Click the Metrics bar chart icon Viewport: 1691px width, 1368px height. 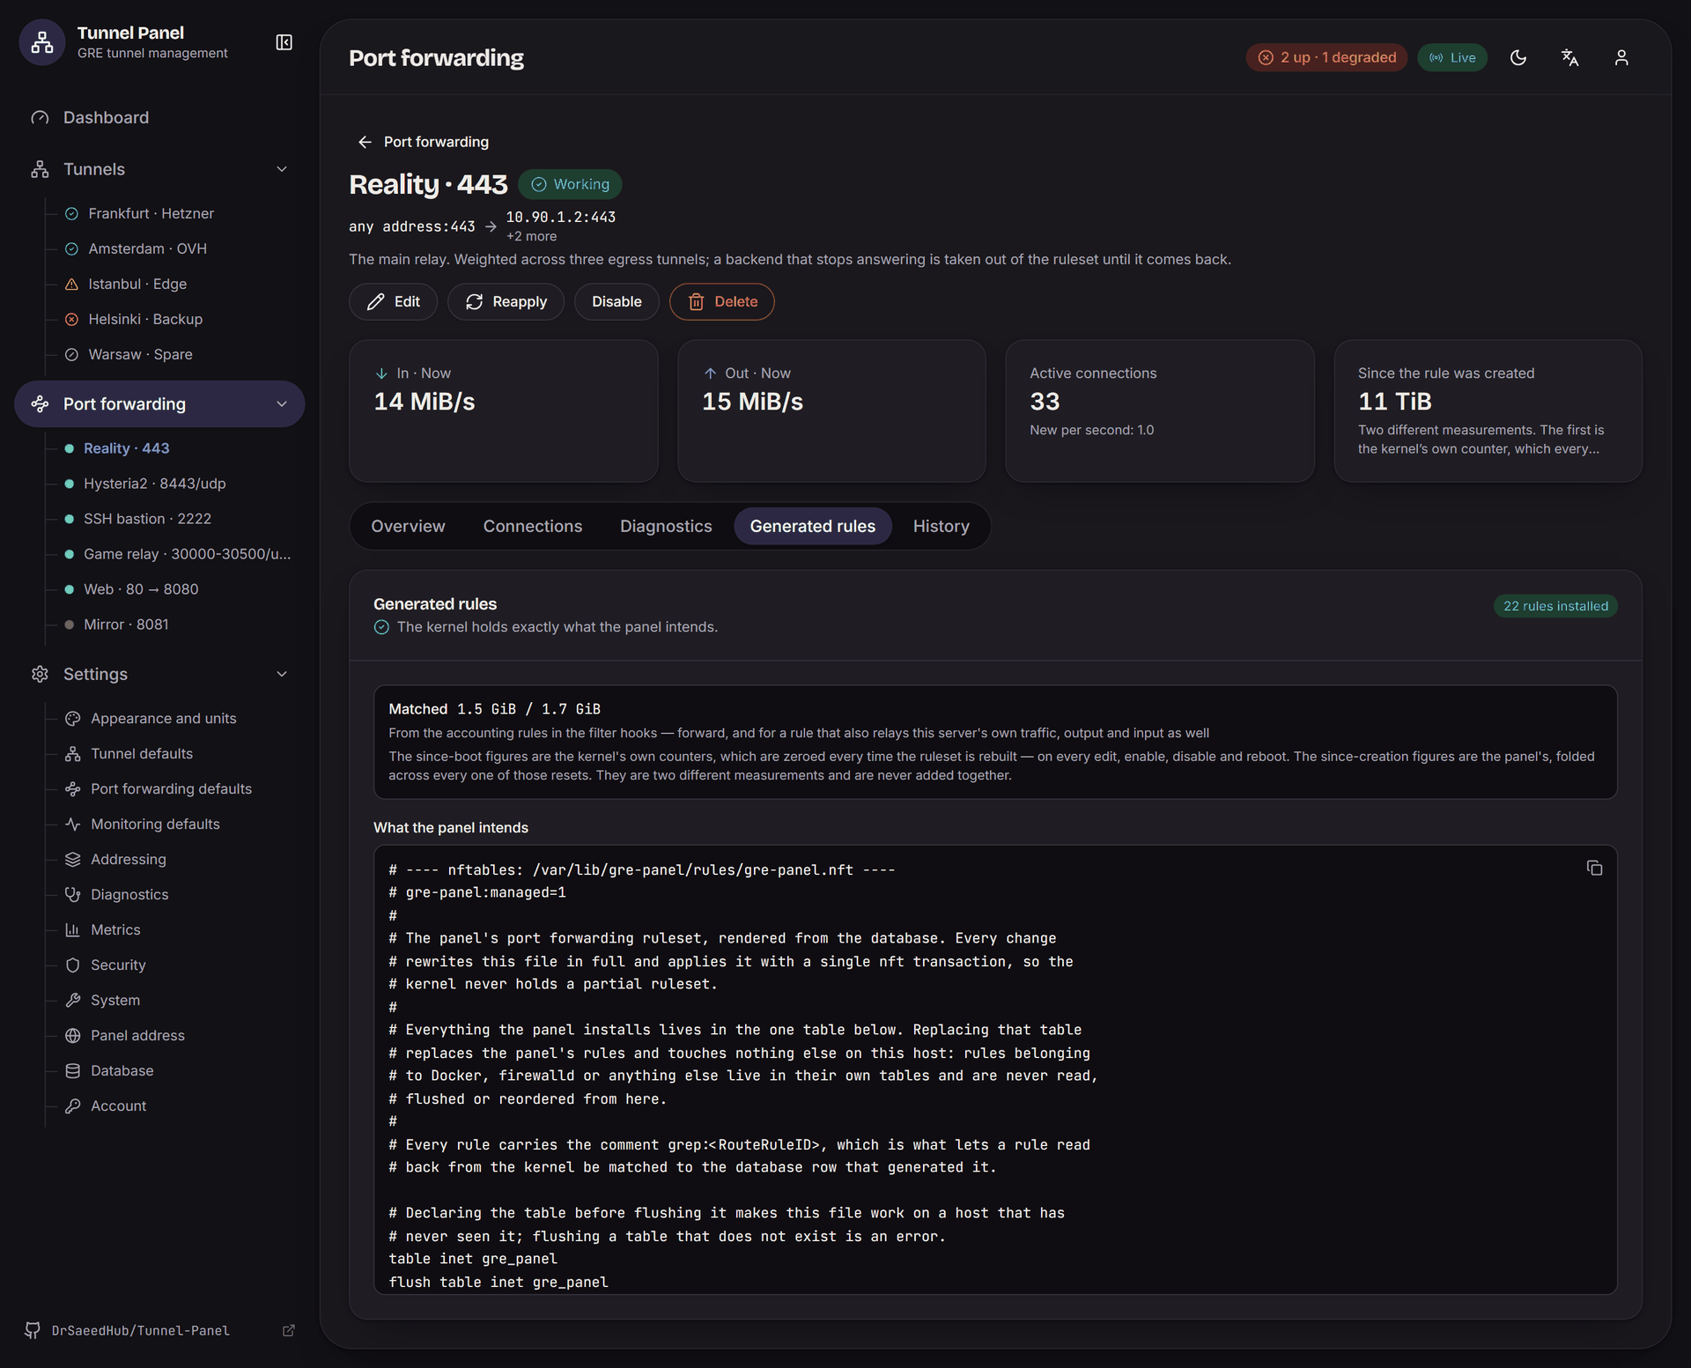coord(73,929)
